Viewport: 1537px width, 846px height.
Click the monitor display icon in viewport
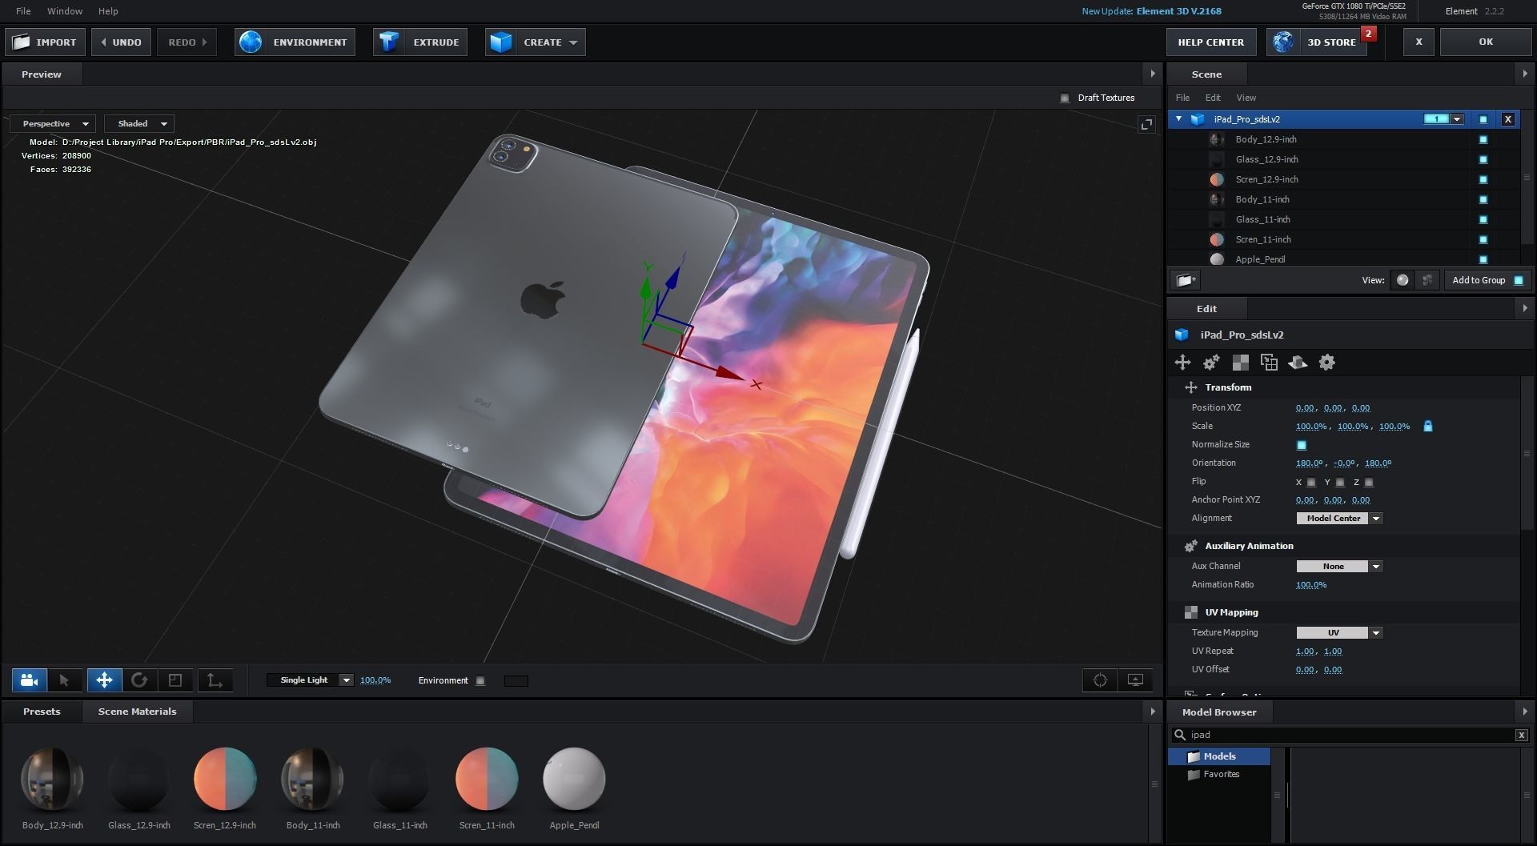(1135, 680)
